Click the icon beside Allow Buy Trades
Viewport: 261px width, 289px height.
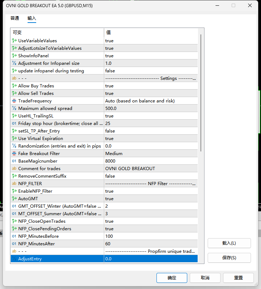tap(14, 86)
